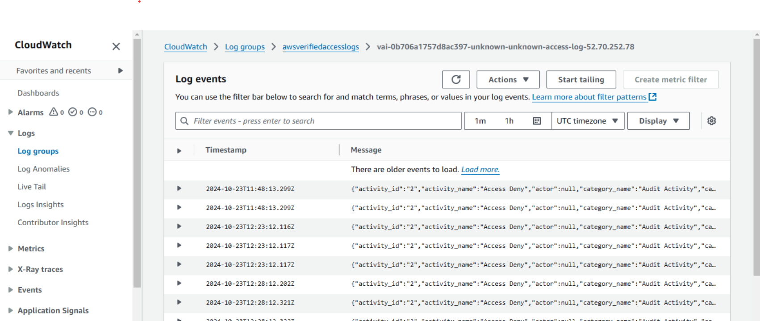Viewport: 760px width, 321px height.
Task: Expand log event at 12:28:12.202Z
Action: pyautogui.click(x=179, y=283)
